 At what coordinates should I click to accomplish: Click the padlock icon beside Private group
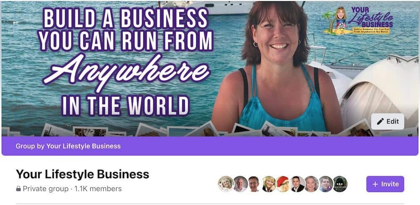[18, 189]
